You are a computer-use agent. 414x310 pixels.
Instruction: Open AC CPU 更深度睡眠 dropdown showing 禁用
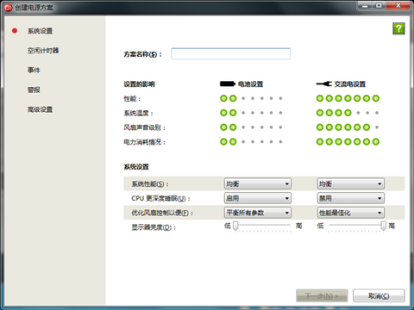(x=351, y=198)
